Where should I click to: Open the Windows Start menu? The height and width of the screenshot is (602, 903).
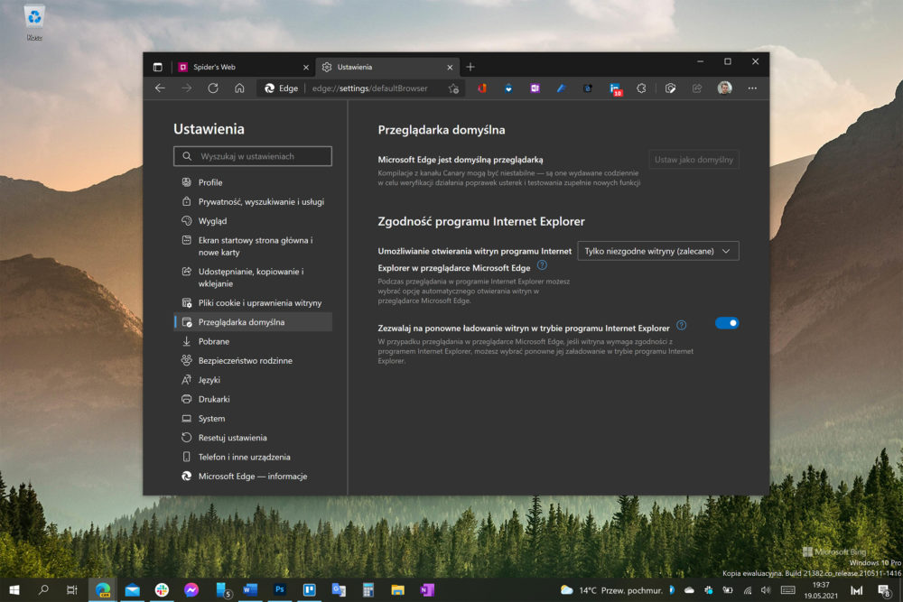pyautogui.click(x=14, y=590)
